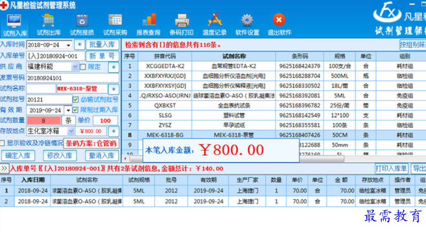Sort by 入库日期 column header

tap(33, 180)
